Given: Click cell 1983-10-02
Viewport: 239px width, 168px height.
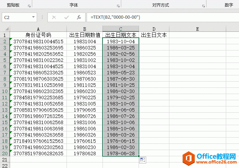Looking at the screenshot, I should (121, 60).
